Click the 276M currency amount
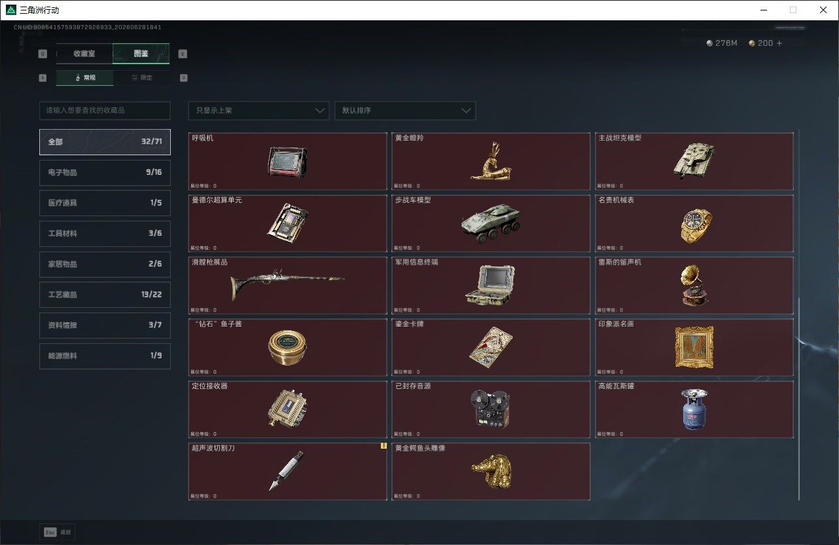 click(726, 43)
